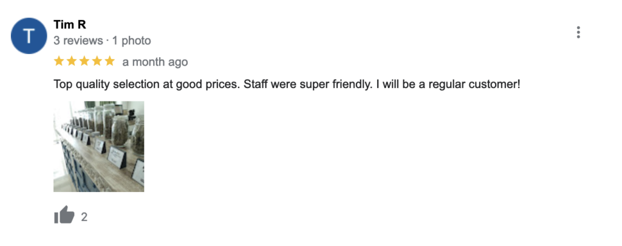Image resolution: width=622 pixels, height=246 pixels.
Task: Open reviewer profile via Tim R name
Action: (x=70, y=24)
